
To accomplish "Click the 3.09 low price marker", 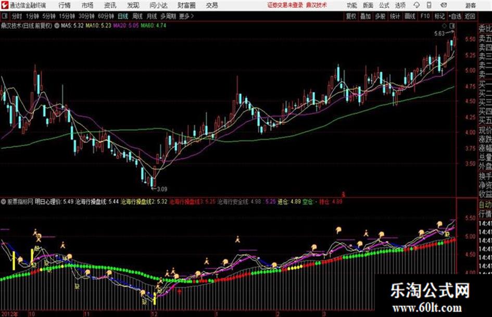I will pos(159,189).
